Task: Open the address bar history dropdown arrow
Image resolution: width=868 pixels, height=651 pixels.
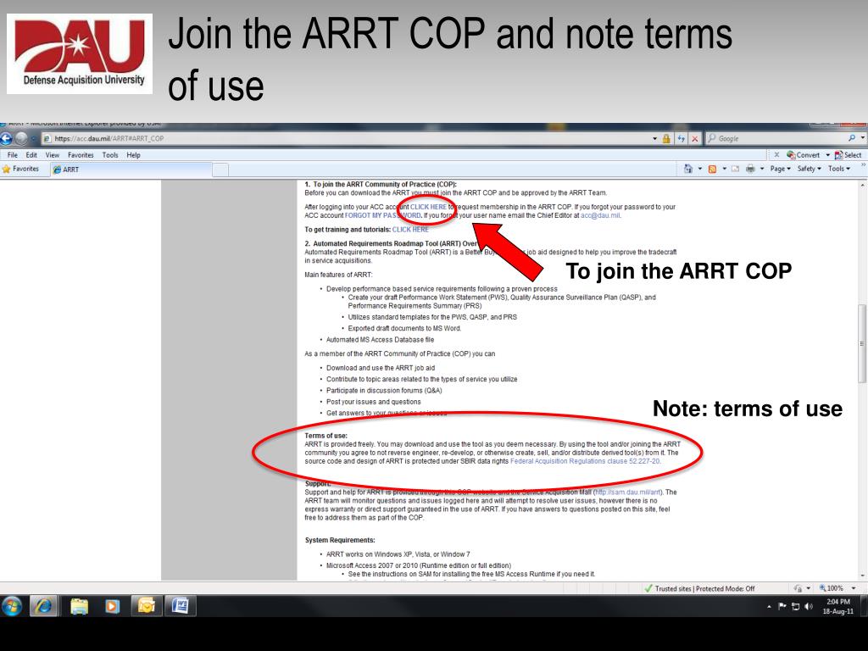Action: point(655,138)
